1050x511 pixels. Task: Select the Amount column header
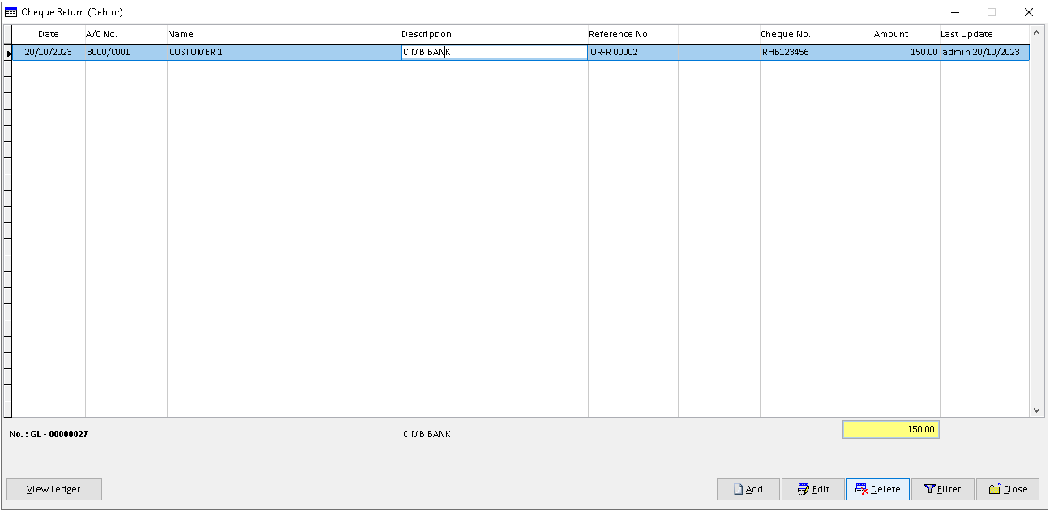(x=890, y=34)
